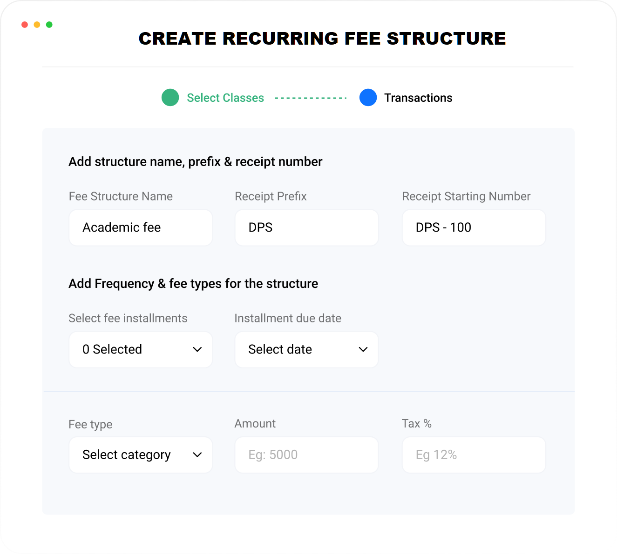617x554 pixels.
Task: Click the green Select Classes step circle
Action: pyautogui.click(x=170, y=98)
